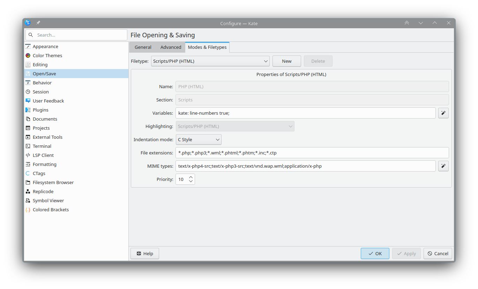Open the Appearance settings page icon
This screenshot has width=478, height=289.
coord(28,46)
